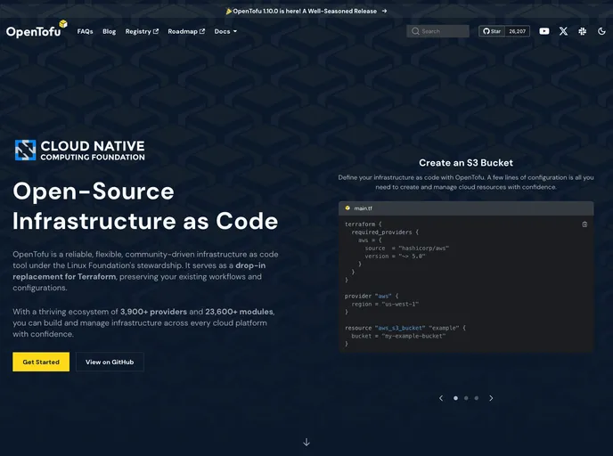Open the 26,207 star count

(517, 31)
